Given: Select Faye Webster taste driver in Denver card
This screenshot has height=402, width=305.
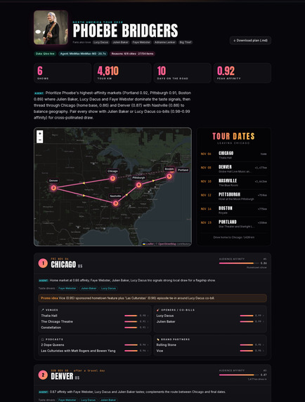Looking at the screenshot, I should tap(67, 400).
